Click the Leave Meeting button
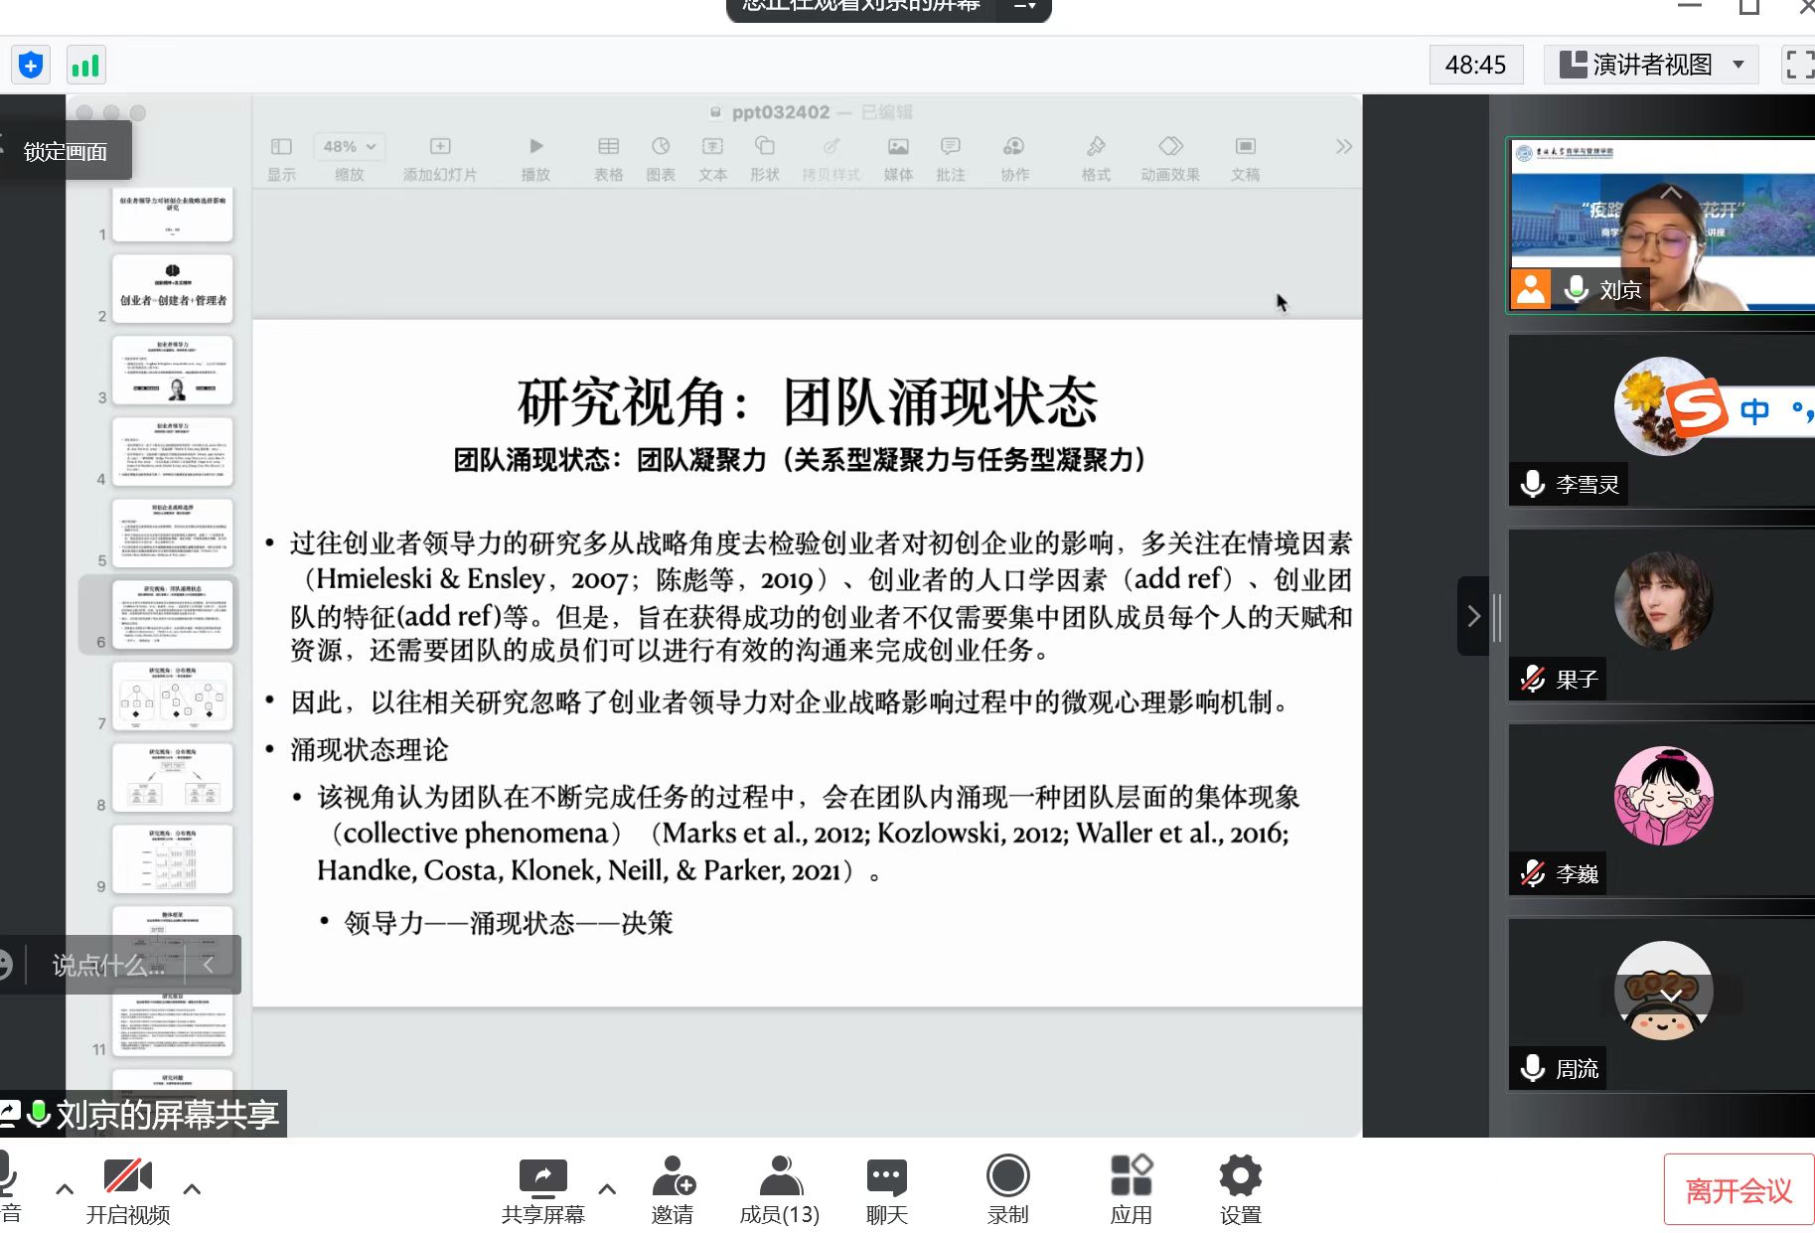 click(x=1738, y=1189)
